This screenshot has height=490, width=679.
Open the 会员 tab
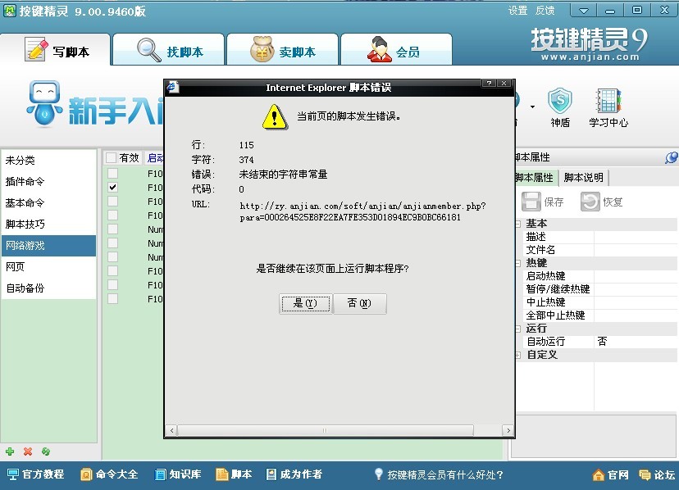(396, 51)
